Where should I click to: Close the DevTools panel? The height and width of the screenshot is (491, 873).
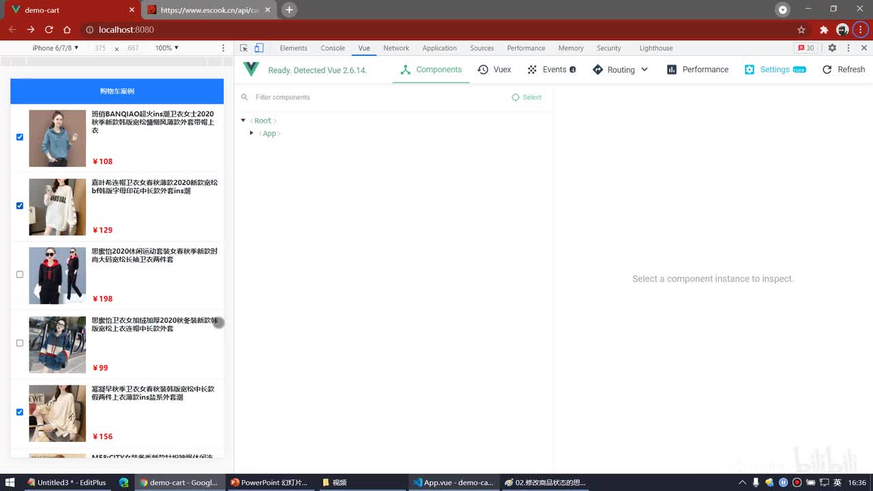864,48
